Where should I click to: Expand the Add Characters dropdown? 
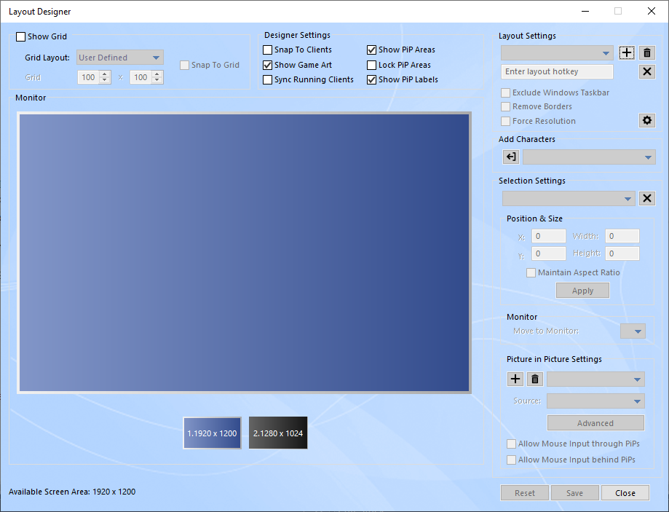(x=589, y=157)
